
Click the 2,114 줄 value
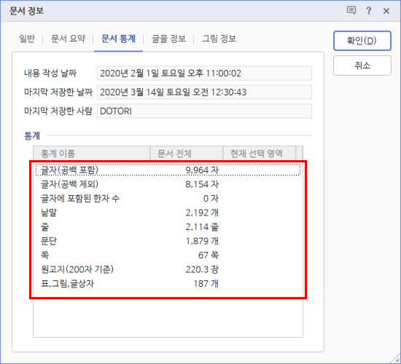(202, 227)
